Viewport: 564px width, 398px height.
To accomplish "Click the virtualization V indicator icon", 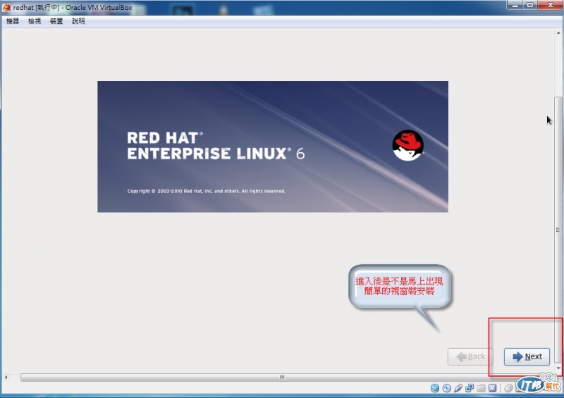I will tap(492, 388).
